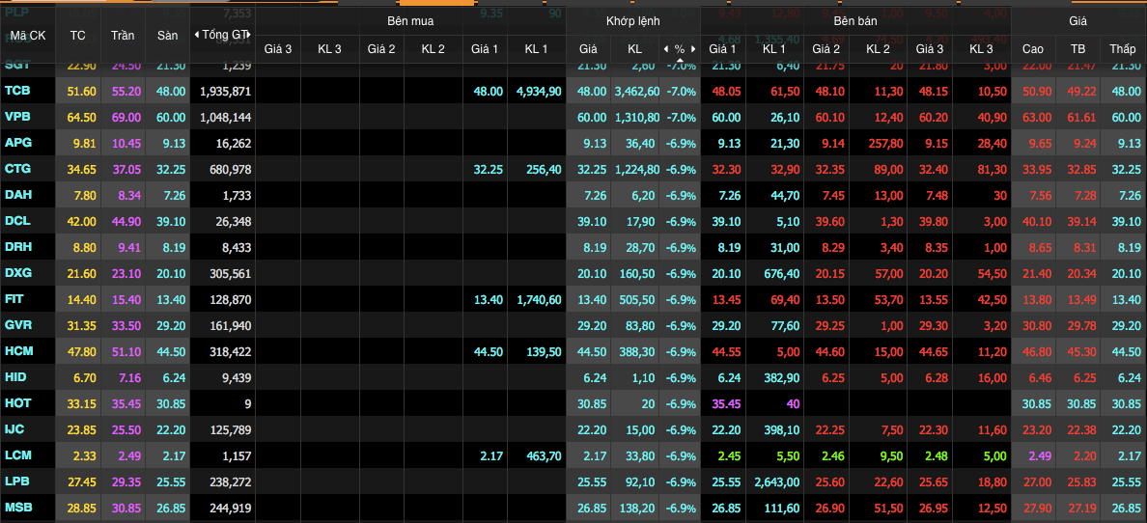Click the MSB ticker symbol
Screen dimensions: 1147x523
(18, 508)
